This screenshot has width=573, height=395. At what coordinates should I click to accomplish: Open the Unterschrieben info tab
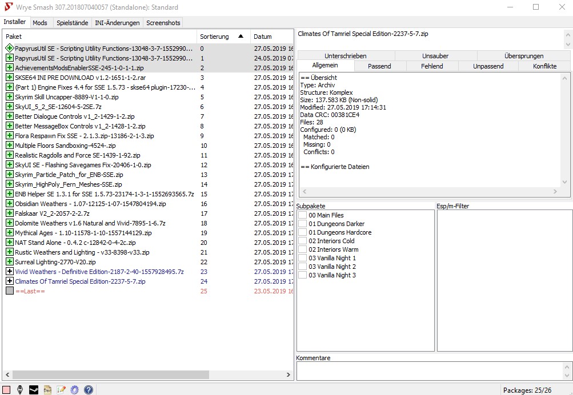coord(345,56)
